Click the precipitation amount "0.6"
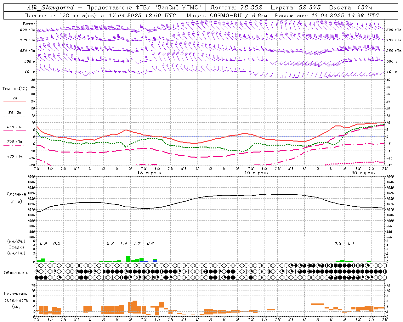The image size is (403, 322). pyautogui.click(x=150, y=244)
